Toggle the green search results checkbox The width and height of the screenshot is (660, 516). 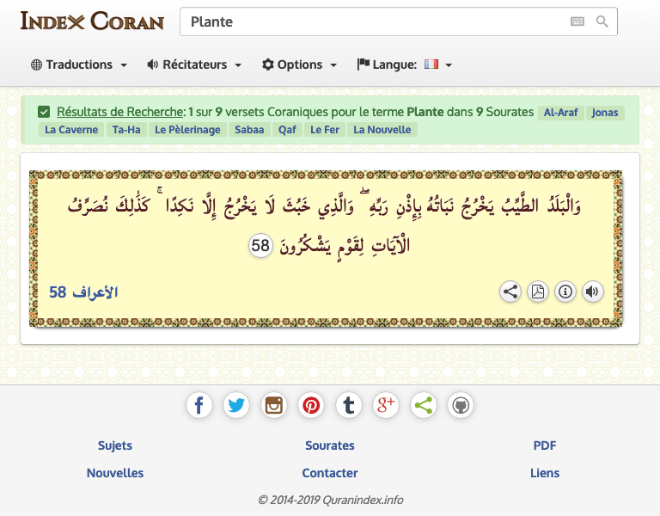[44, 112]
